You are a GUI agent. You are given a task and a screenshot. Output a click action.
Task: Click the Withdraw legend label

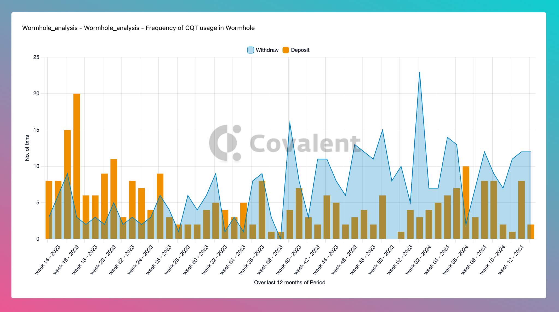click(267, 50)
